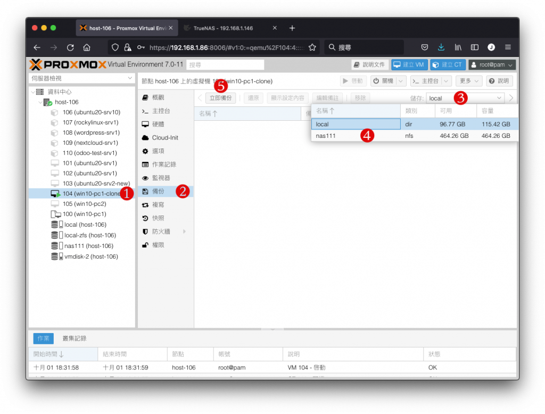Click the 立即備份 backup now button
This screenshot has width=545, height=414.
221,98
